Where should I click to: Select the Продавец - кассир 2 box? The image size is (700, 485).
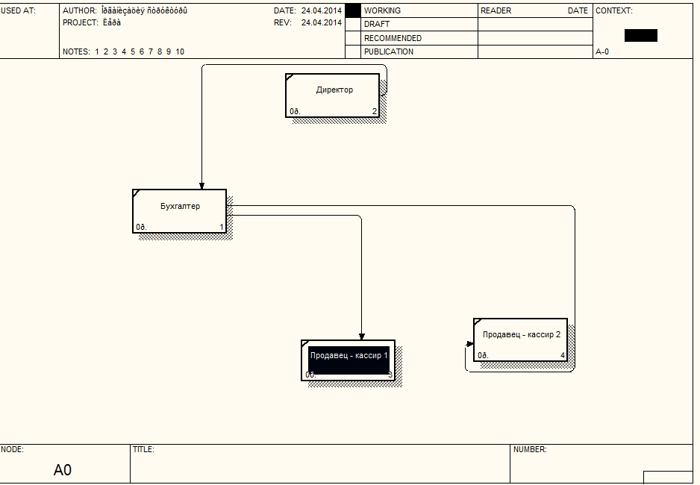pos(521,339)
